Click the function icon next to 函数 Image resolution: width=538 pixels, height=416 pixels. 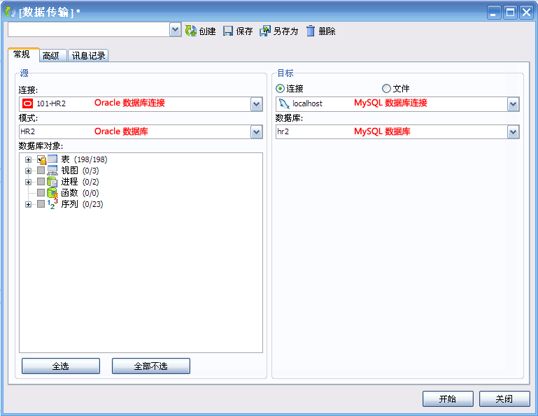(52, 193)
